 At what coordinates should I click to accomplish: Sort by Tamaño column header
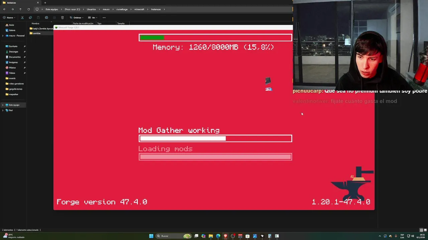pyautogui.click(x=121, y=23)
